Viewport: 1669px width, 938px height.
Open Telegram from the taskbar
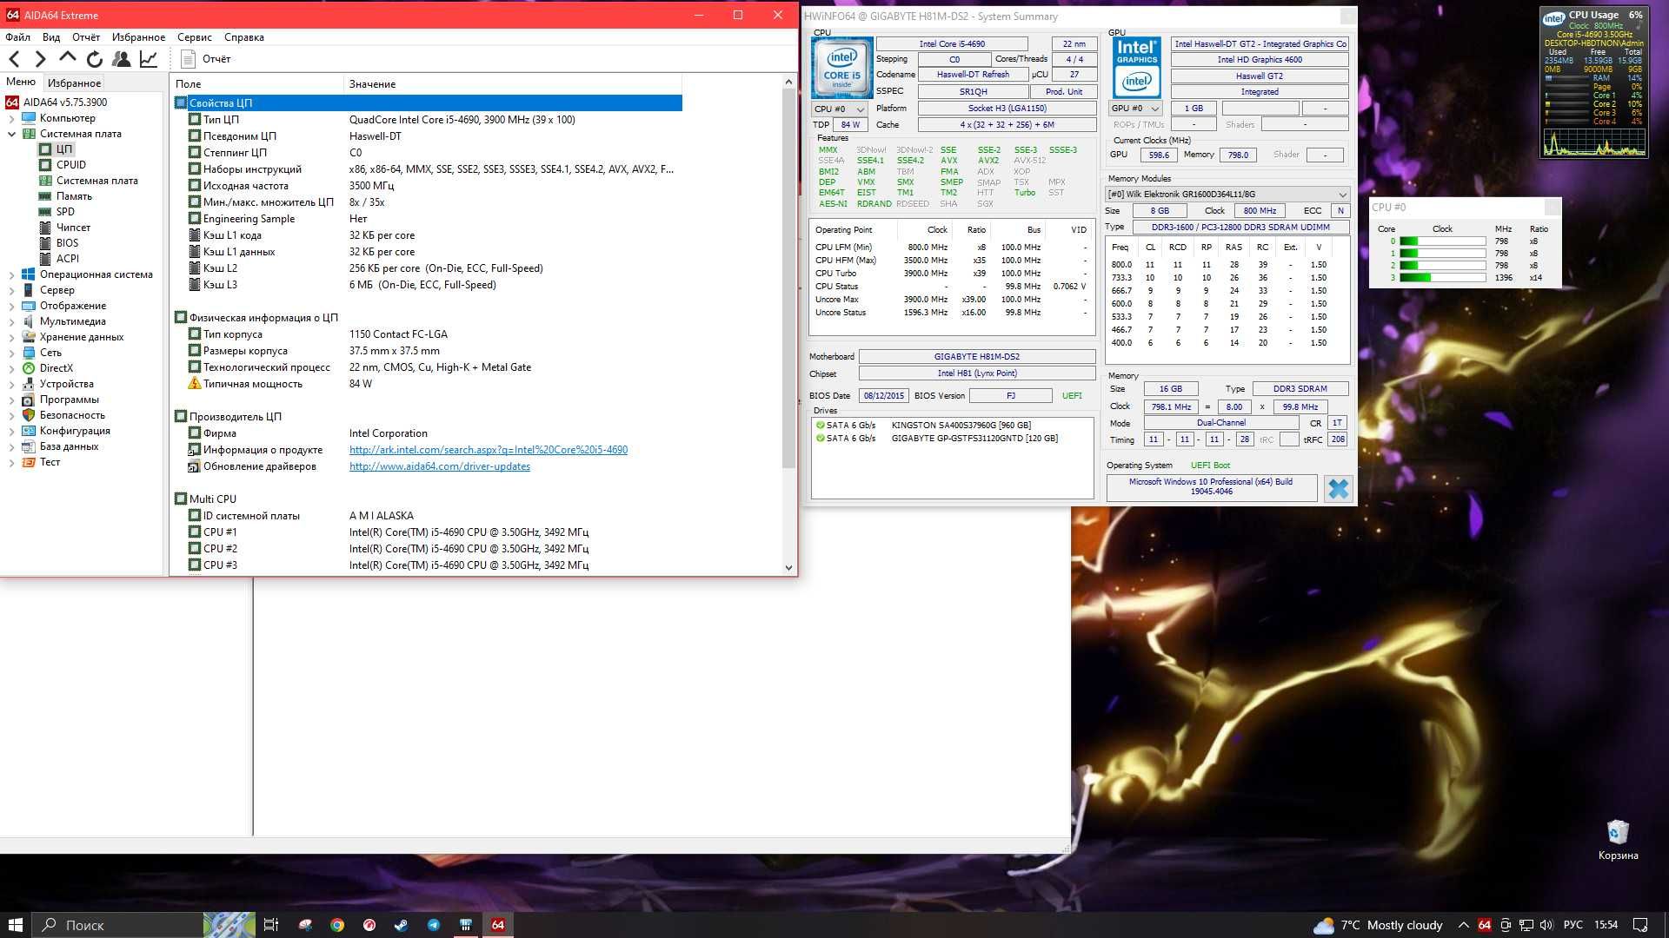coord(433,925)
